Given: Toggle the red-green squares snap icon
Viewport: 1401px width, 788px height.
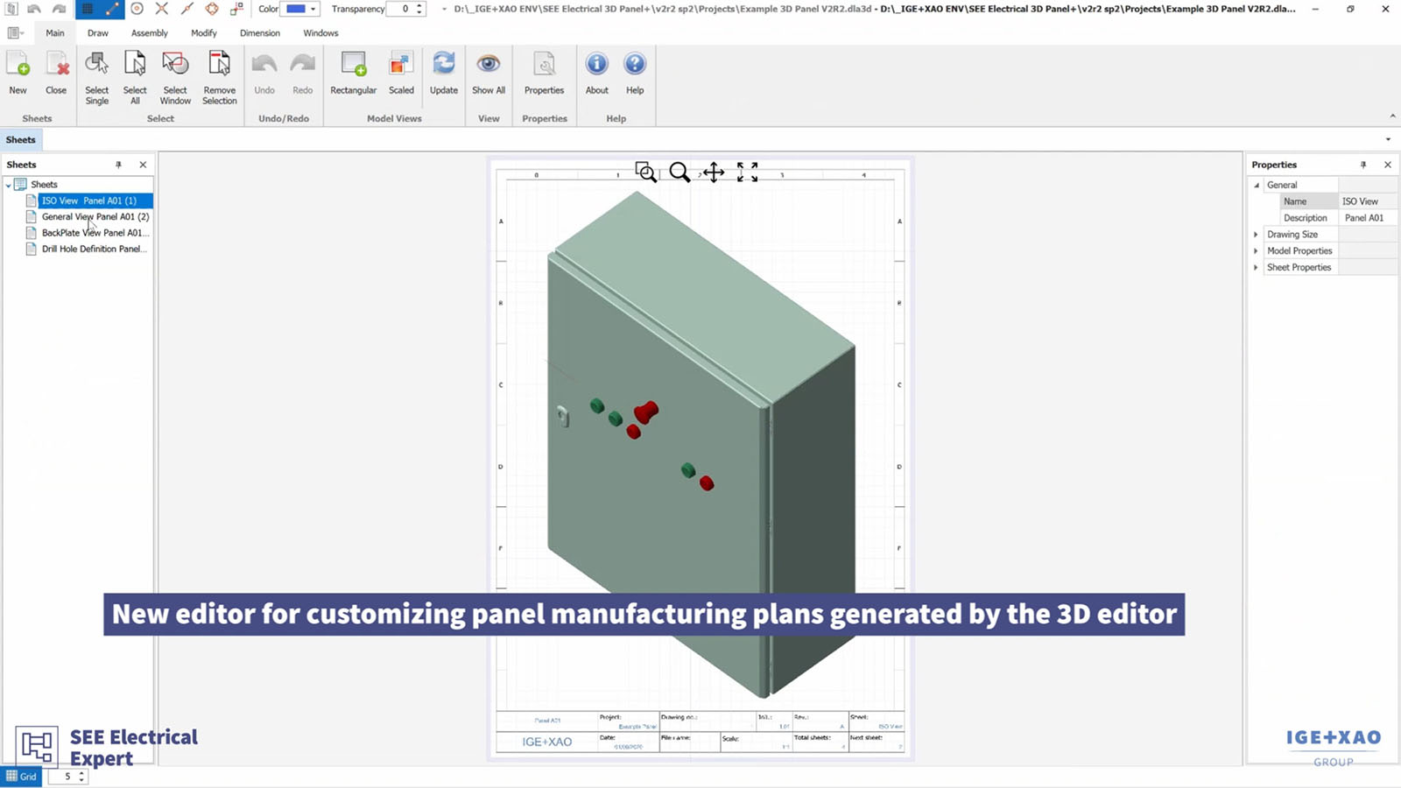Looking at the screenshot, I should click(236, 9).
